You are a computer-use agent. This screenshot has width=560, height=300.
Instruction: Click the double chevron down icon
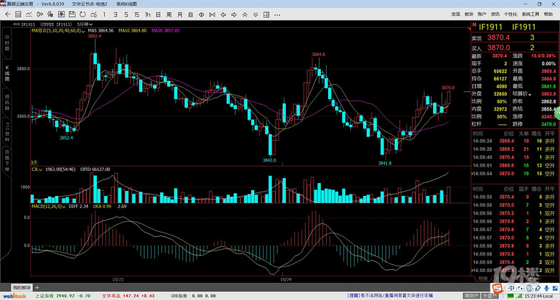256,14
